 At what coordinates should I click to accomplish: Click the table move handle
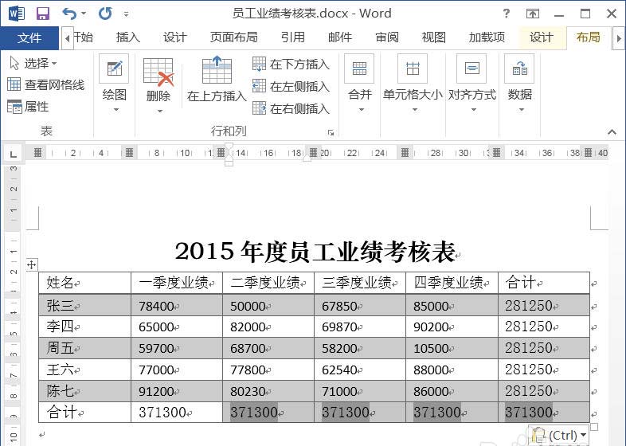(x=32, y=264)
